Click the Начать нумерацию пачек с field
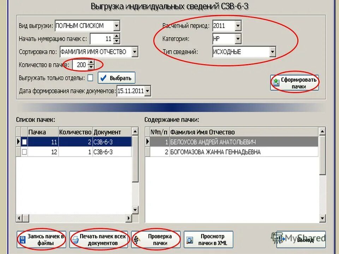Screen dimensions: 339x254 click(102, 39)
